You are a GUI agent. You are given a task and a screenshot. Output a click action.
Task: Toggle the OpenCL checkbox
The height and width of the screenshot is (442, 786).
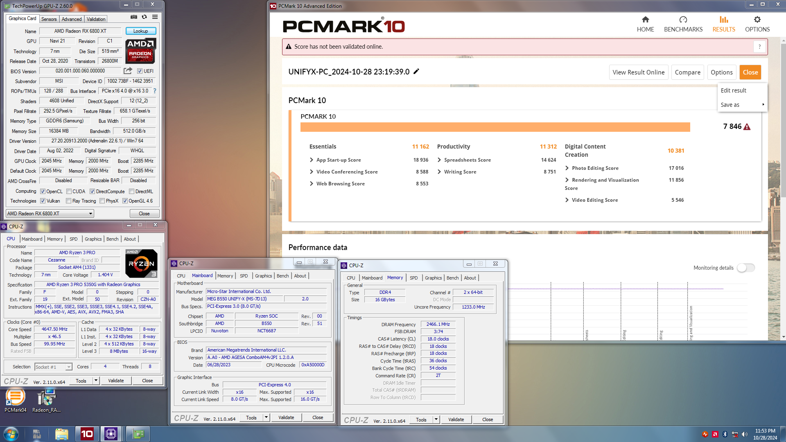point(43,192)
